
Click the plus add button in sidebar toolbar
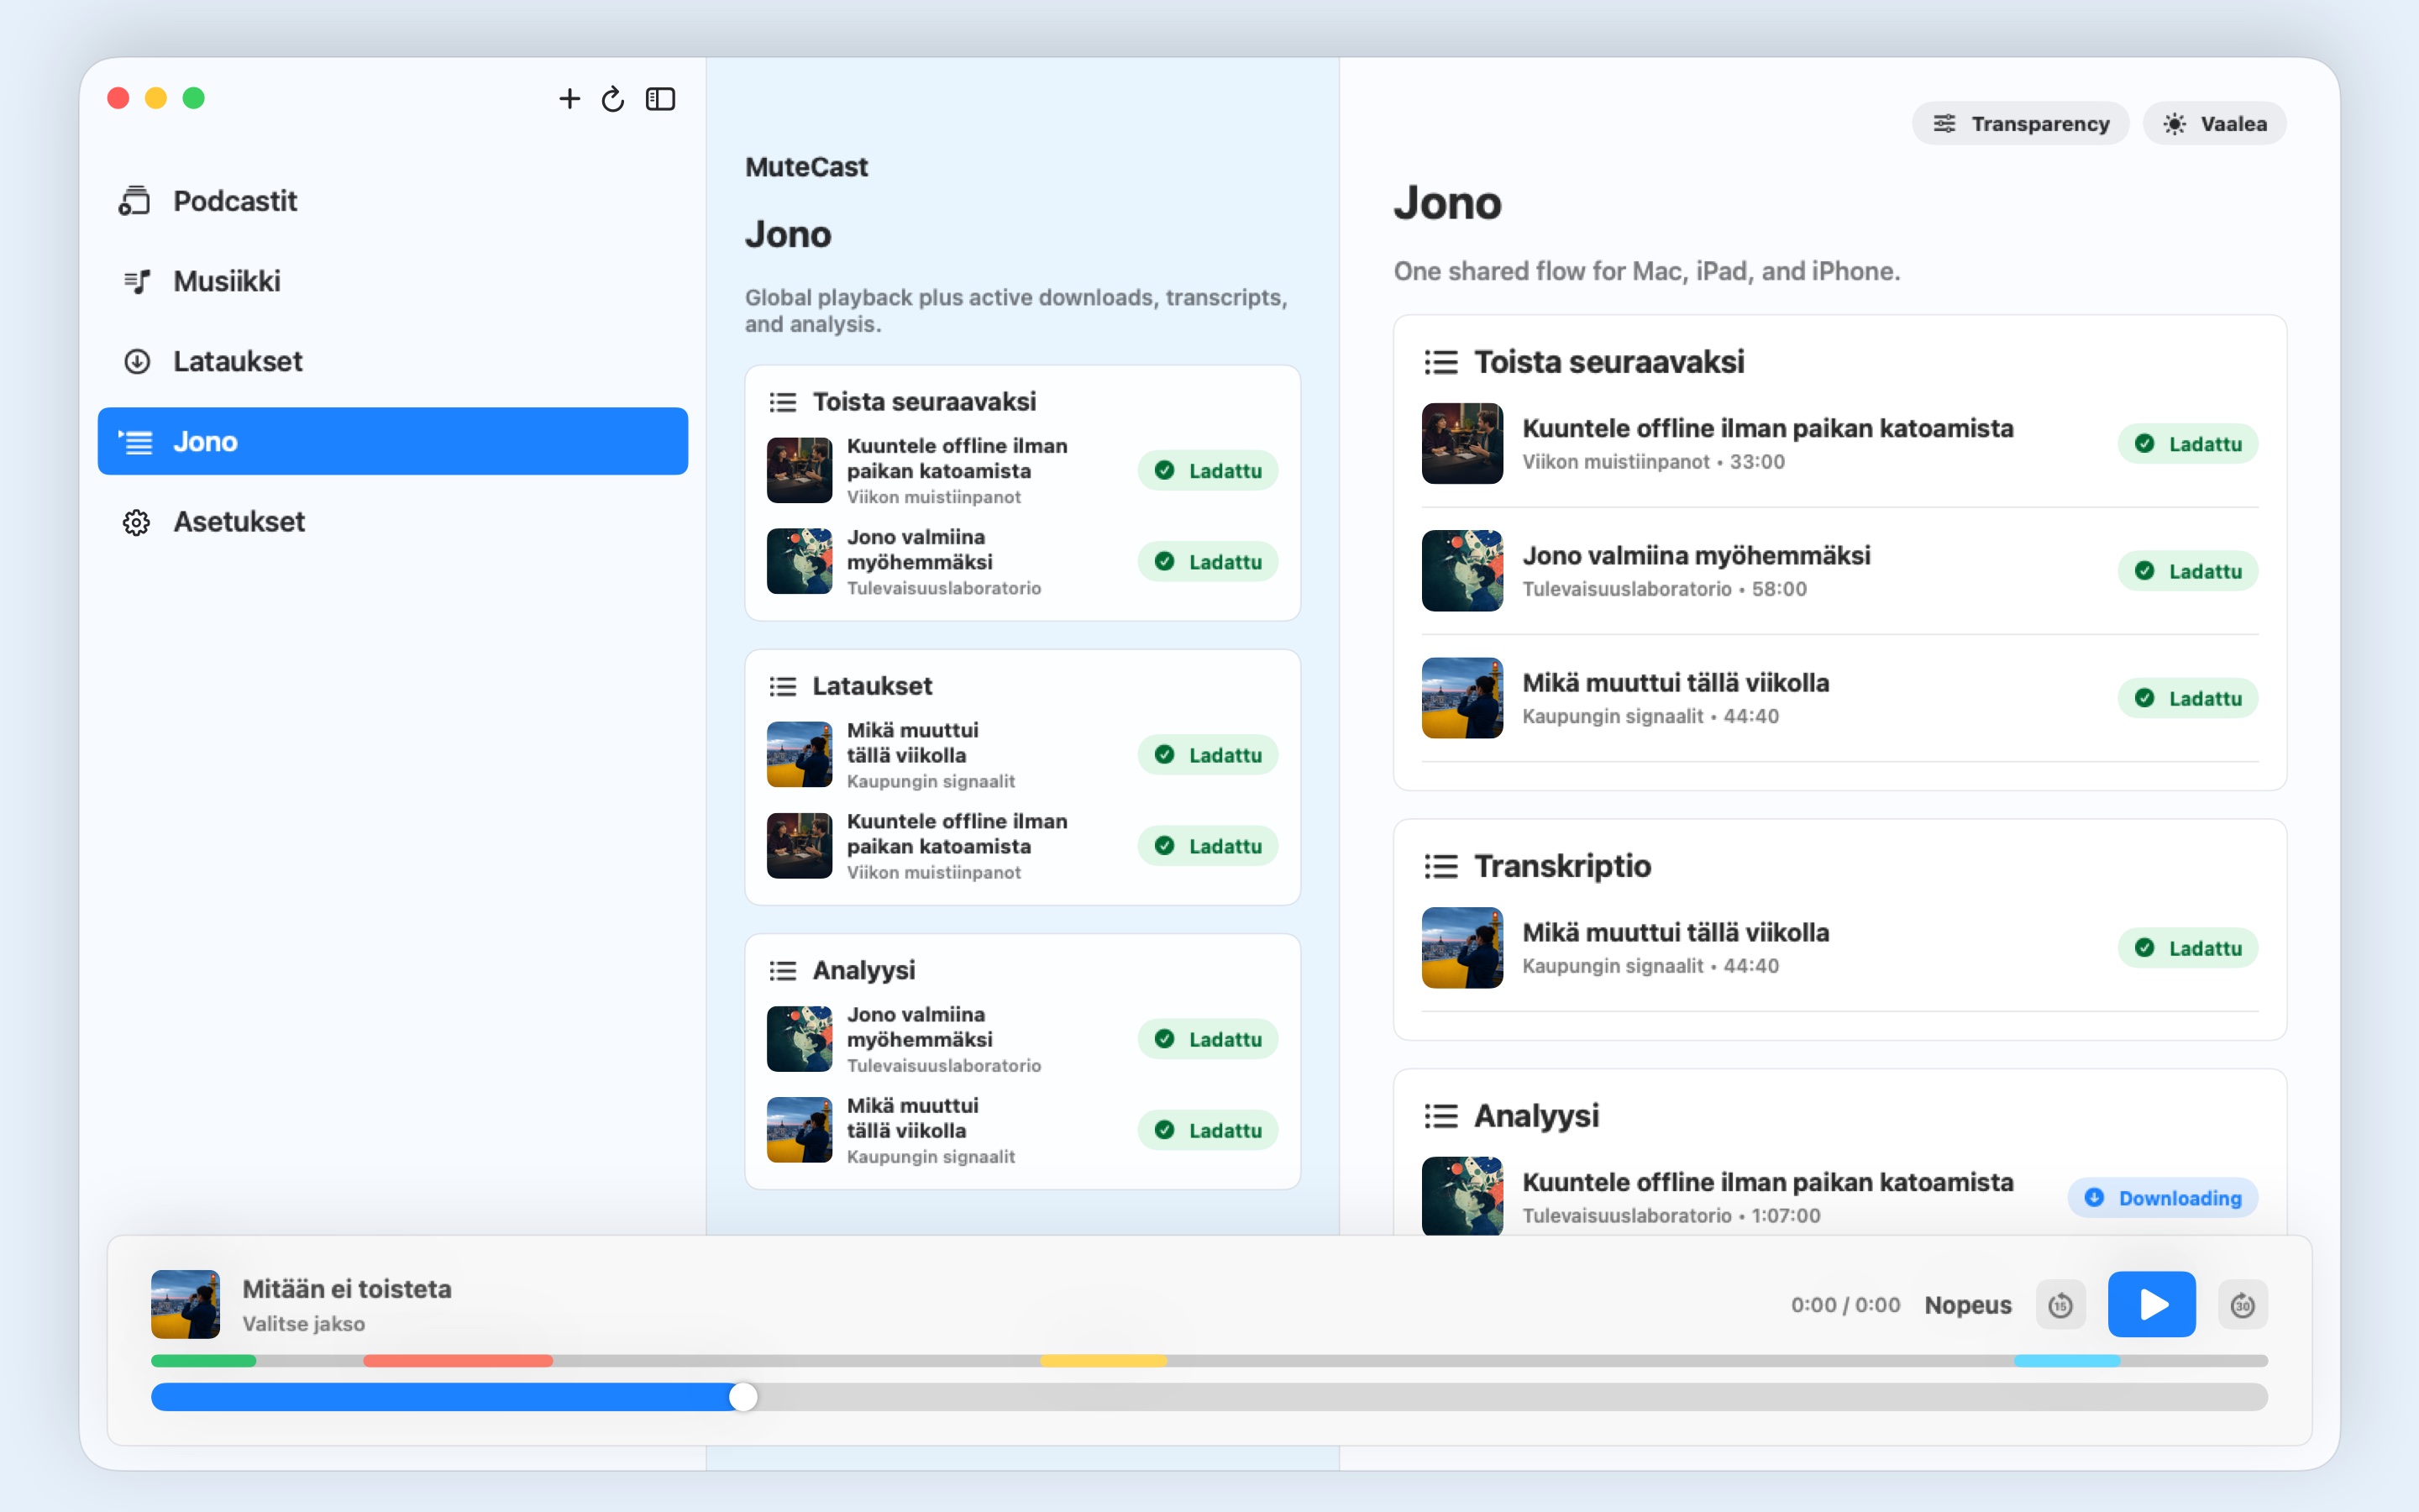pos(569,98)
